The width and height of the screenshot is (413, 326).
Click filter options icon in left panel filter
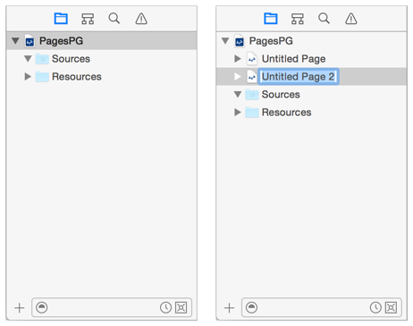click(42, 307)
